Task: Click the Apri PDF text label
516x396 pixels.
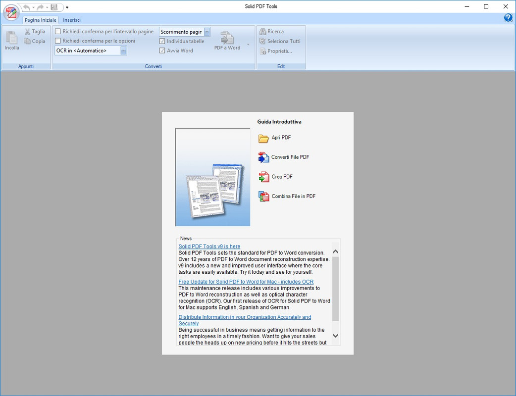Action: pos(281,138)
